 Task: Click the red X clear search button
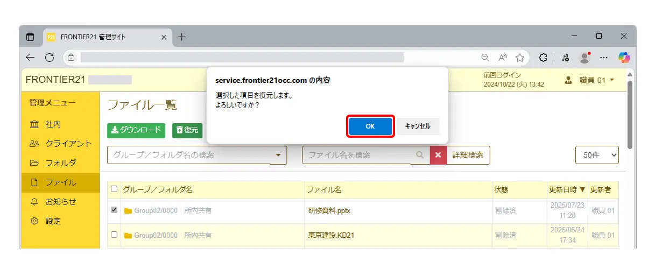(x=438, y=155)
